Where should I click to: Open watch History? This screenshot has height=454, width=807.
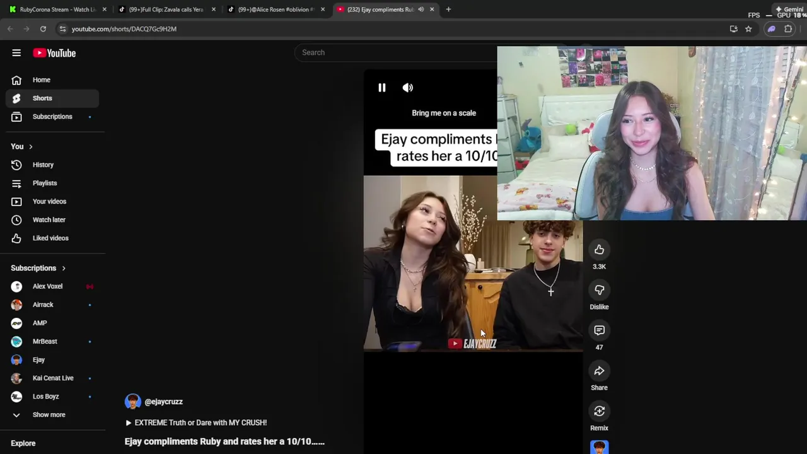pyautogui.click(x=52, y=165)
